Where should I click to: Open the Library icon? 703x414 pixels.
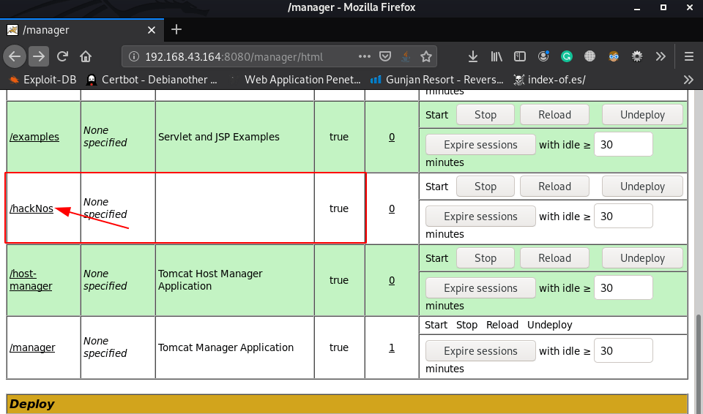[496, 56]
